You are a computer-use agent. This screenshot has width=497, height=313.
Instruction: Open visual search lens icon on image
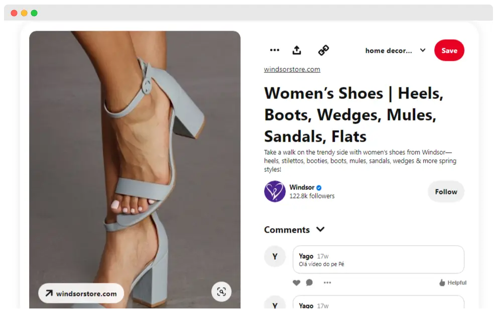[221, 292]
